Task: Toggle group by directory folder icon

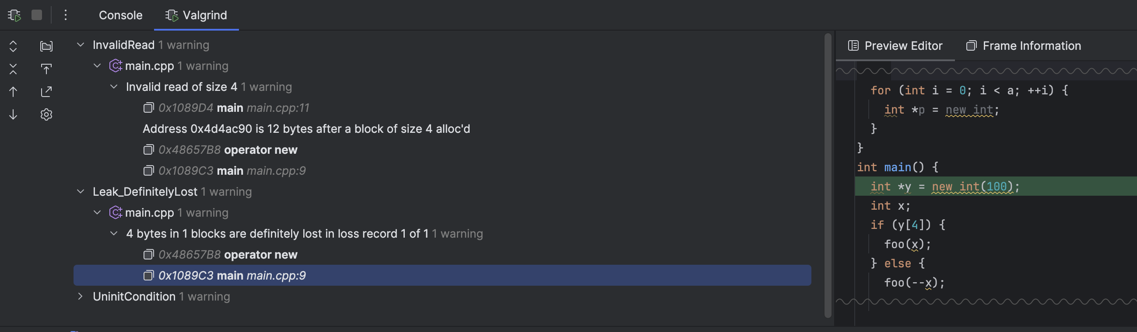Action: coord(46,46)
